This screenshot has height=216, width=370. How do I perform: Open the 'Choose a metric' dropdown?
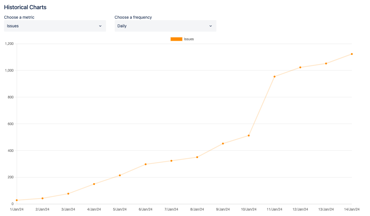pyautogui.click(x=55, y=26)
